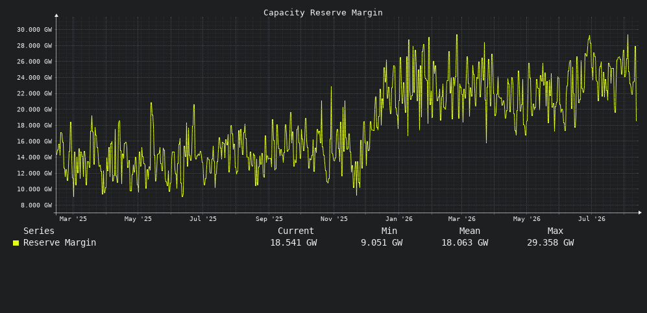This screenshot has height=313, width=647.
Task: Click the Series column header
Action: (x=39, y=231)
